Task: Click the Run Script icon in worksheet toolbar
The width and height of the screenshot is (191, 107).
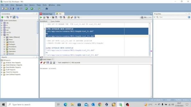Action: [x=44, y=17]
